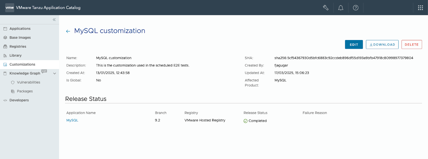Viewport: 428px width, 159px height.
Task: Click the Applications sidebar icon
Action: [x=5, y=29]
